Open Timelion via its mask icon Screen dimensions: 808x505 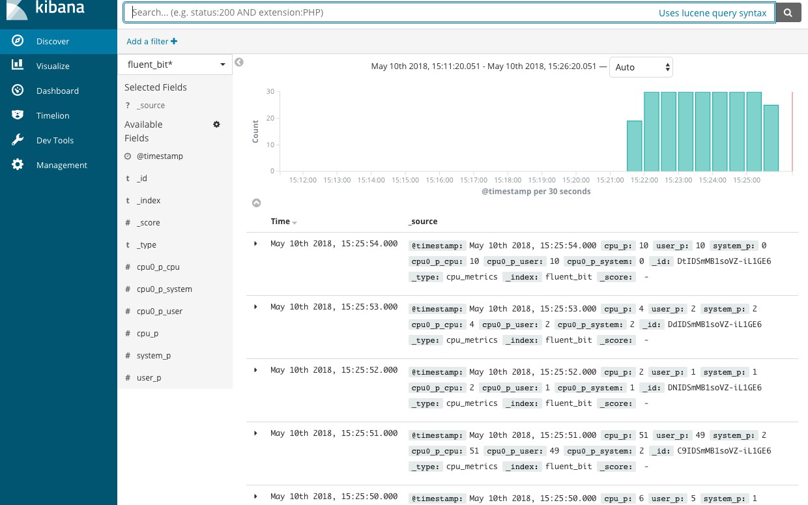(x=18, y=115)
